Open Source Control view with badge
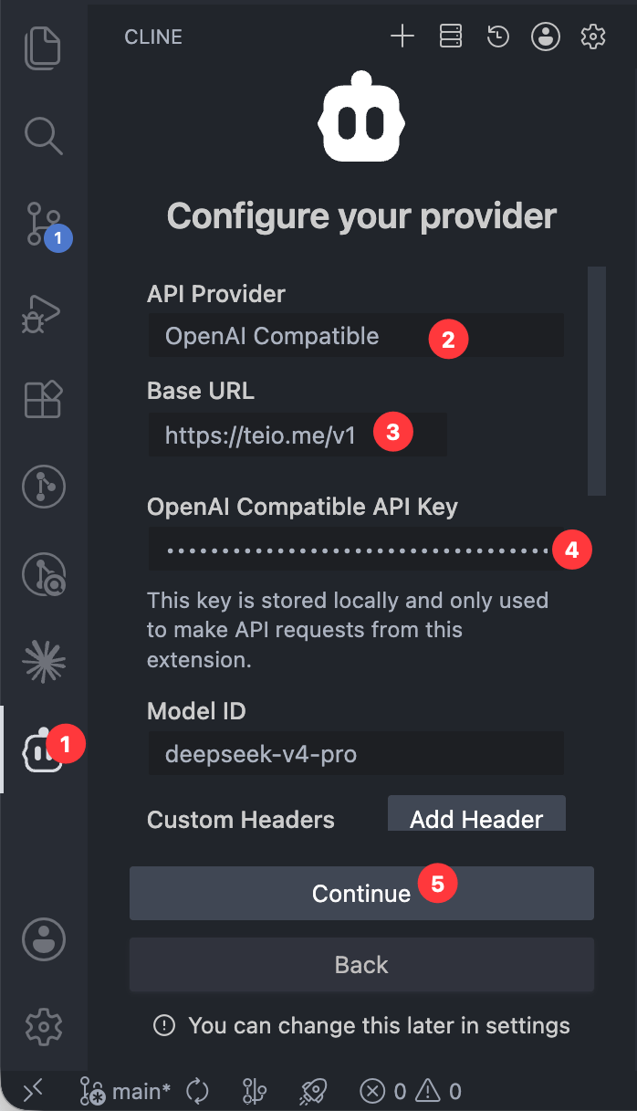Viewport: 637px width, 1111px height. pyautogui.click(x=46, y=225)
